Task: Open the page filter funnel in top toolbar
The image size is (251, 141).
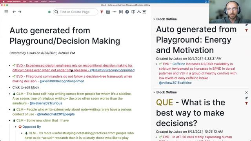Action: [102, 12]
